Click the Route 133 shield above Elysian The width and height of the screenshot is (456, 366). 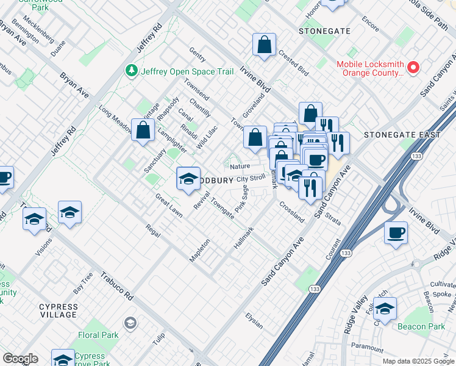click(x=315, y=289)
